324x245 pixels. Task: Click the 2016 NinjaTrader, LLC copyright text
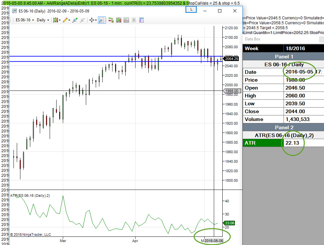tap(30, 235)
